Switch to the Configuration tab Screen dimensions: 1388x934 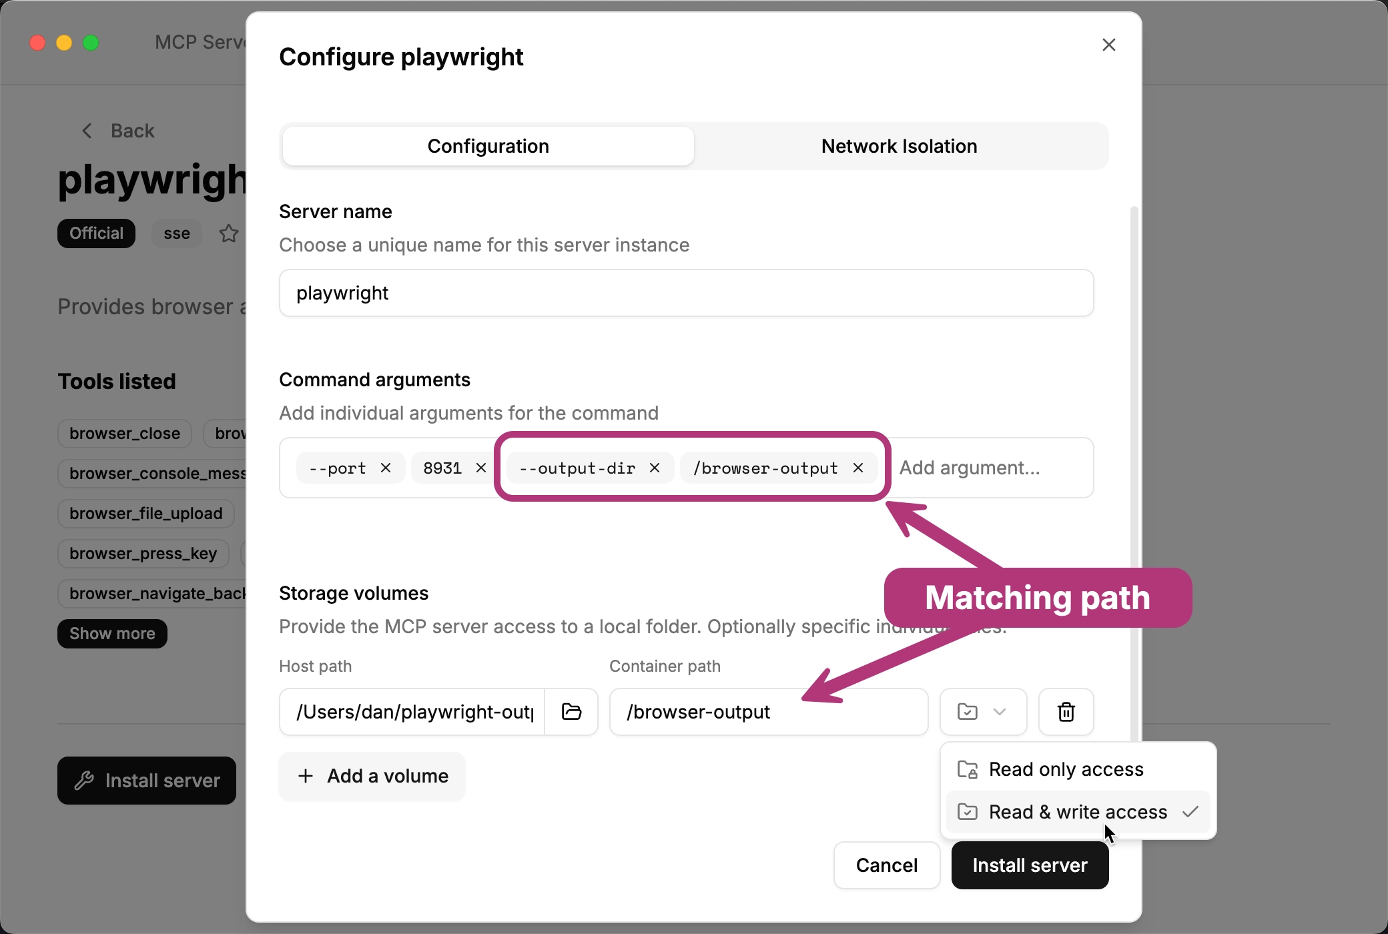pos(488,145)
